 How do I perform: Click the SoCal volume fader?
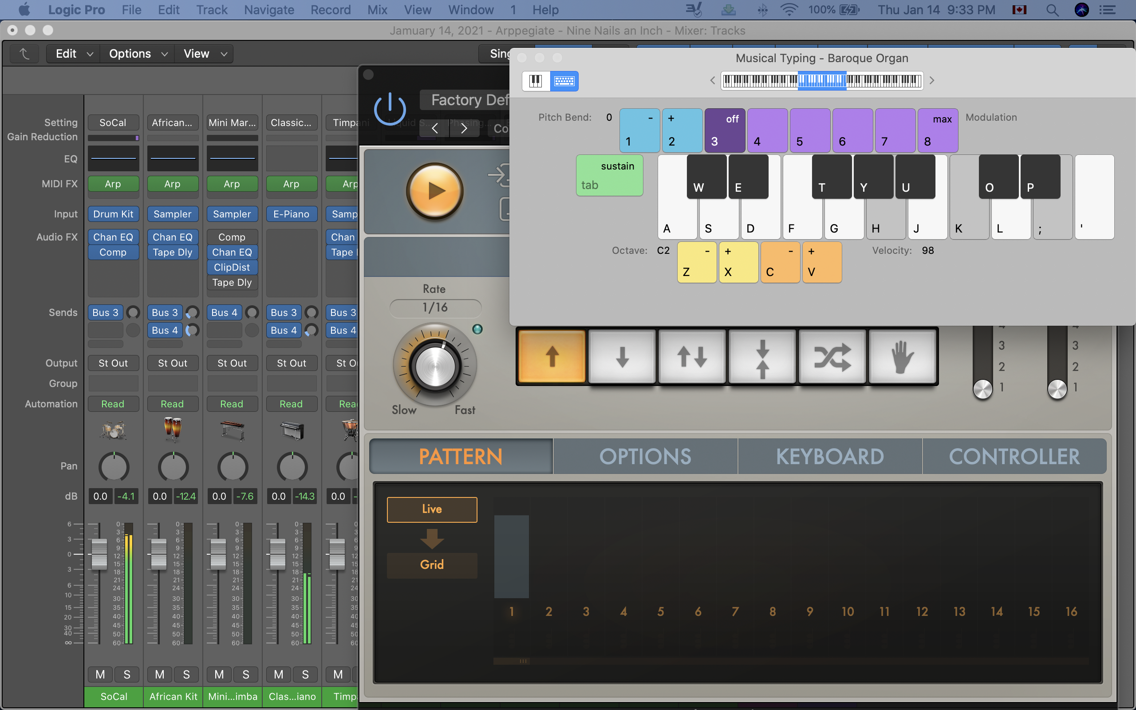tap(99, 554)
